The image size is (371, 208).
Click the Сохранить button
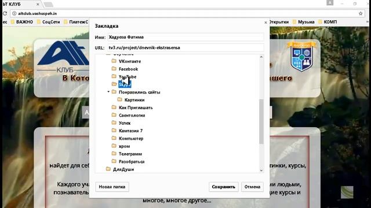click(x=223, y=187)
